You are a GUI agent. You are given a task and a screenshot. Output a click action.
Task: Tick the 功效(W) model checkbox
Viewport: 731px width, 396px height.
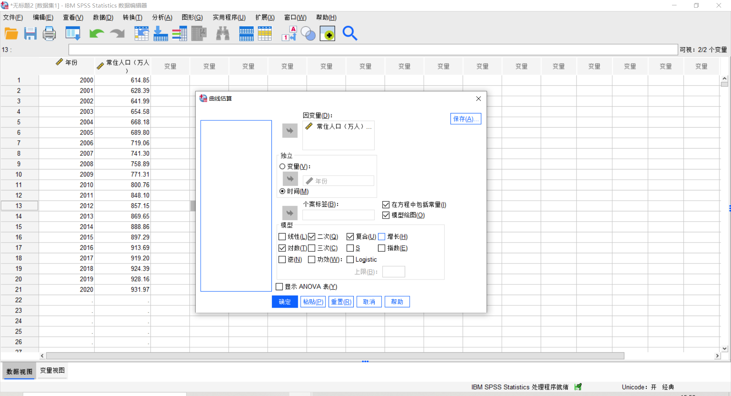(312, 260)
